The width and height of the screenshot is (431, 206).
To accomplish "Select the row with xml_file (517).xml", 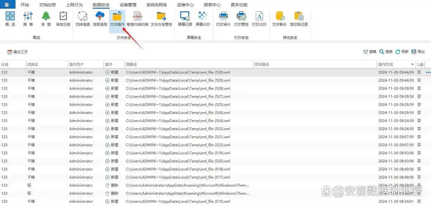I will 215,177.
